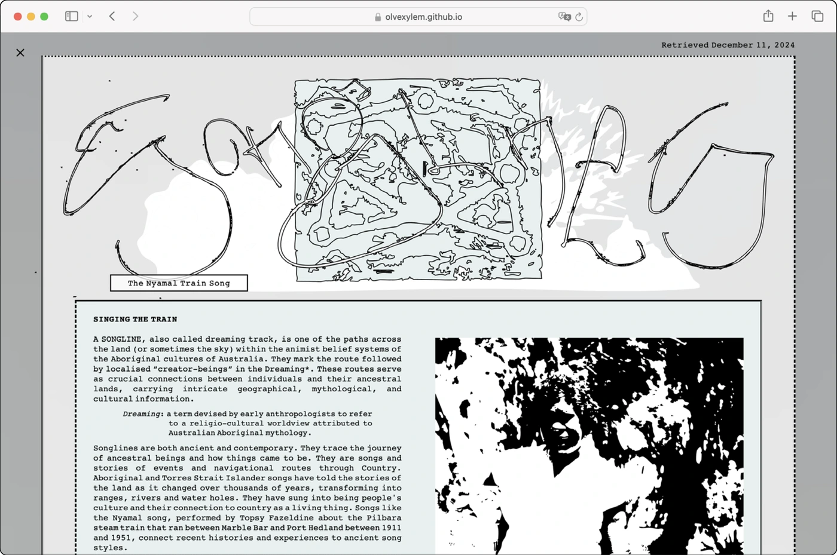Go forward to the next page
The width and height of the screenshot is (837, 555).
pos(135,16)
